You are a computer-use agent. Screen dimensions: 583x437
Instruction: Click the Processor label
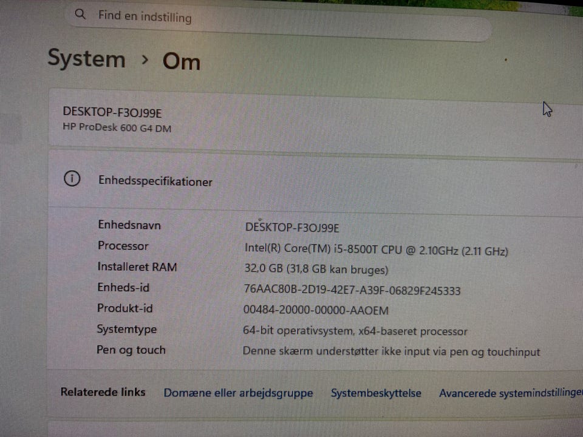pos(123,246)
